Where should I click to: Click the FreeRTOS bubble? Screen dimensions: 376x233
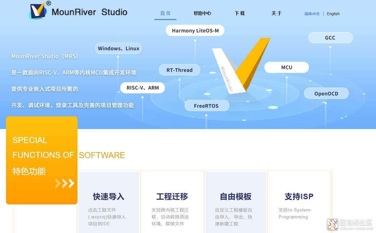[207, 106]
